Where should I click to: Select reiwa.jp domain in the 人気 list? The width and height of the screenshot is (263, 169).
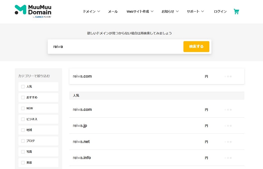[x=80, y=126]
